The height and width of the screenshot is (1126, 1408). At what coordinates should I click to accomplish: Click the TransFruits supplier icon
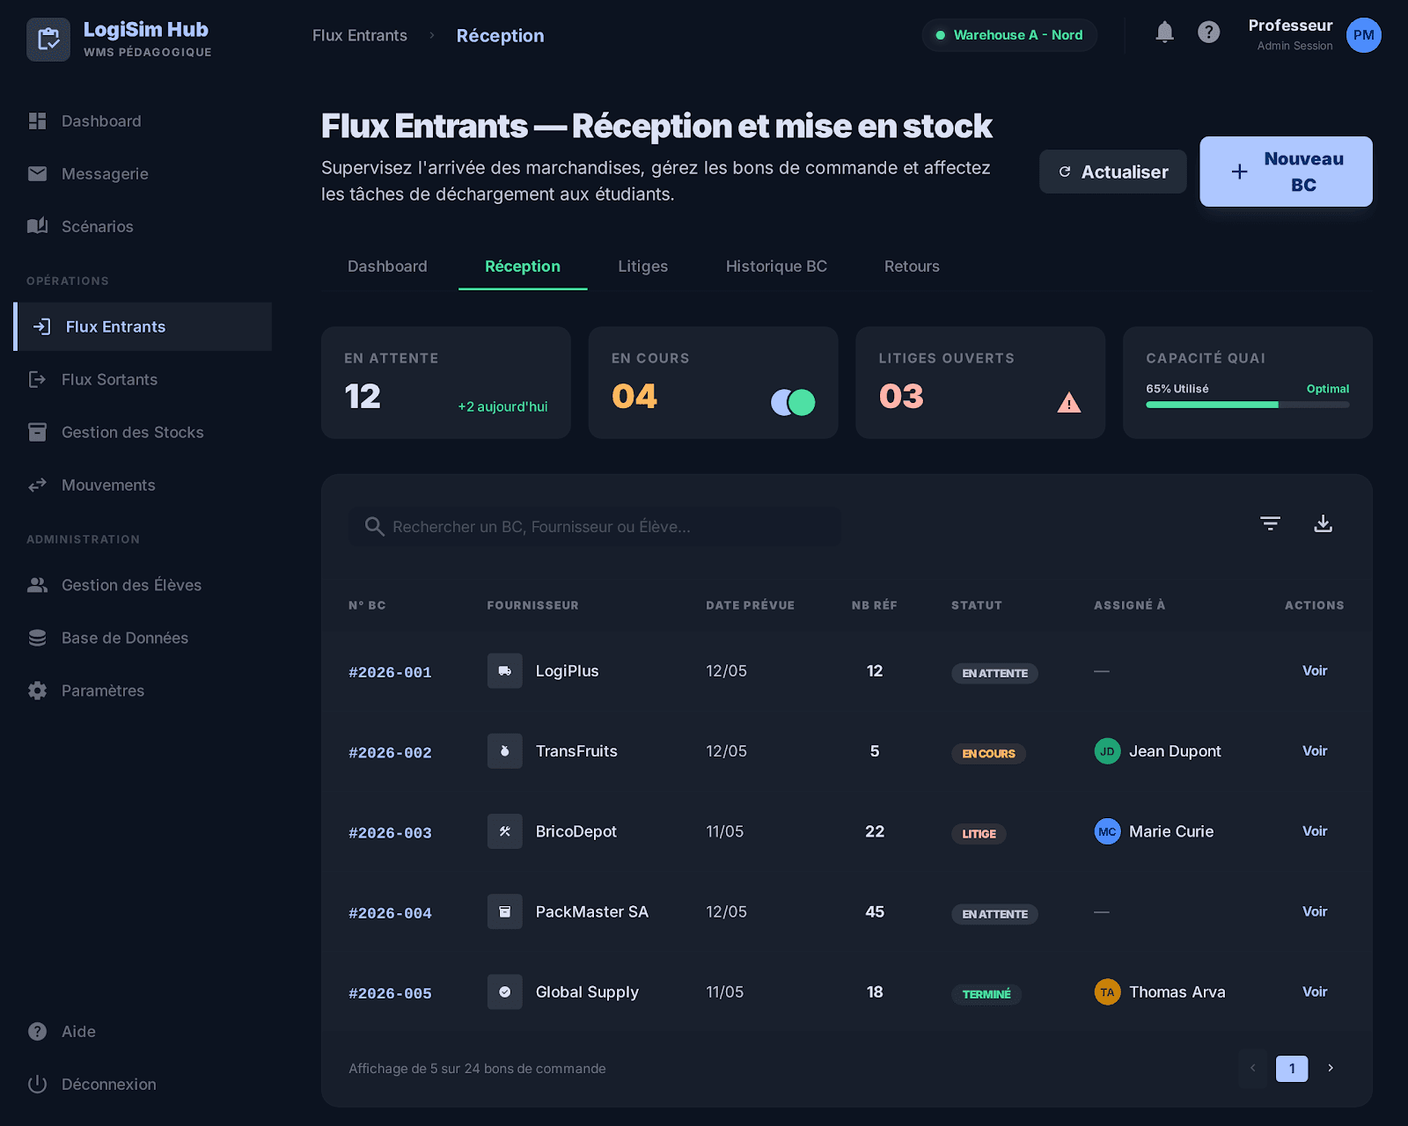tap(505, 751)
